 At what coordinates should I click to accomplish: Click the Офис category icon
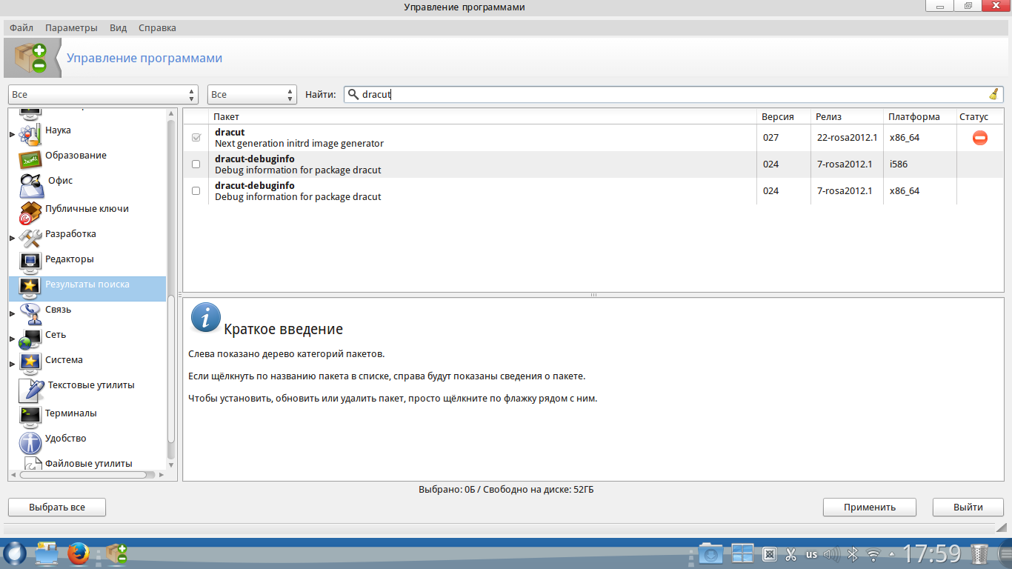pyautogui.click(x=31, y=185)
